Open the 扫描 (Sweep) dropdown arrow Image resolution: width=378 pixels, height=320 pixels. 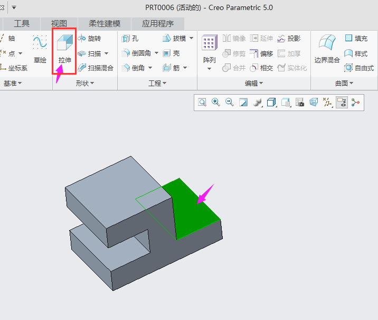click(x=106, y=53)
